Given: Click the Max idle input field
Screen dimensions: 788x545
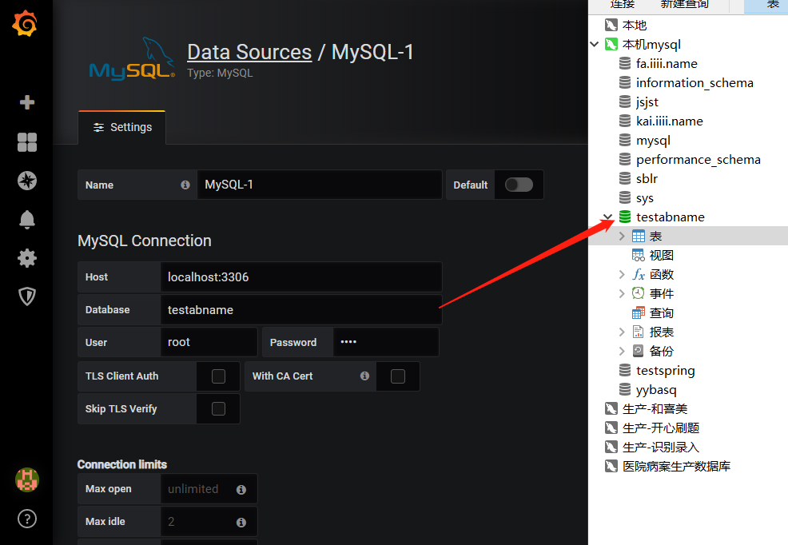Looking at the screenshot, I should [209, 522].
